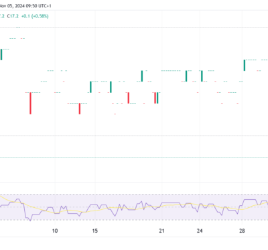Click the green candle at the chart's left edge
268x250 pixels.
1,55
